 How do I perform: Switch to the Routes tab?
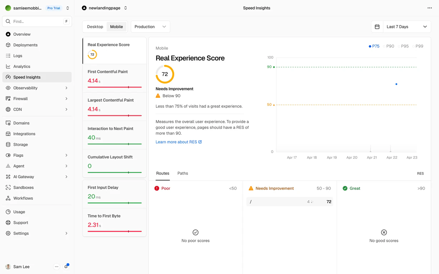click(163, 173)
